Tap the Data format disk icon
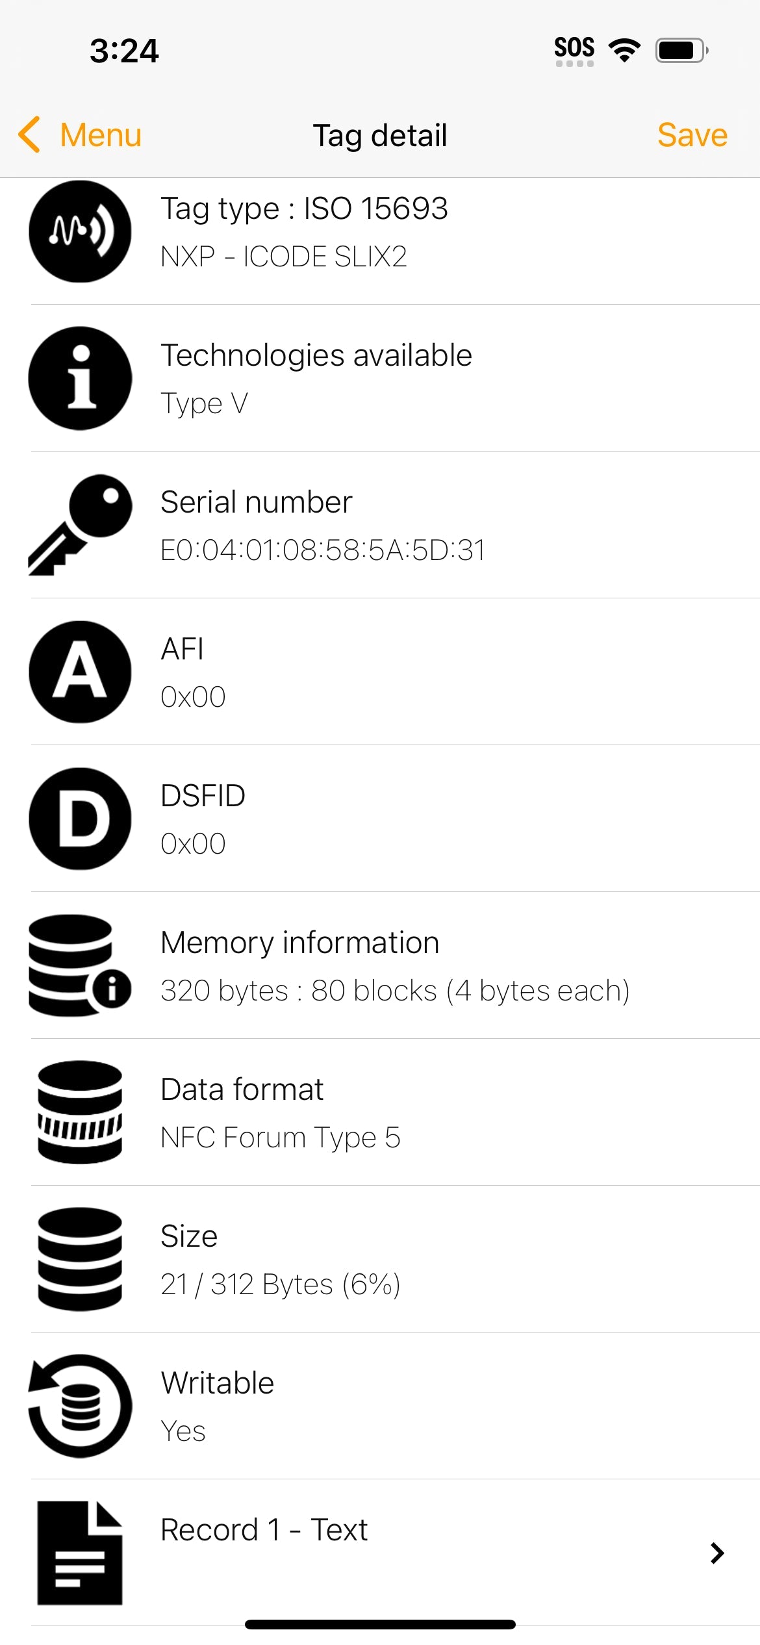The width and height of the screenshot is (760, 1645). (80, 1112)
